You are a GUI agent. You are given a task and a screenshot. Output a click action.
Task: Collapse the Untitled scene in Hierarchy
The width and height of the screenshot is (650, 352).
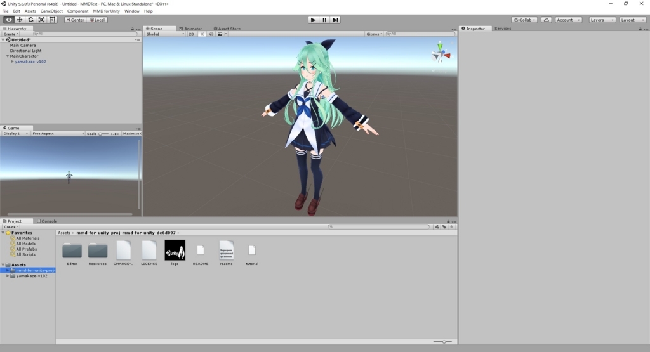[3, 40]
